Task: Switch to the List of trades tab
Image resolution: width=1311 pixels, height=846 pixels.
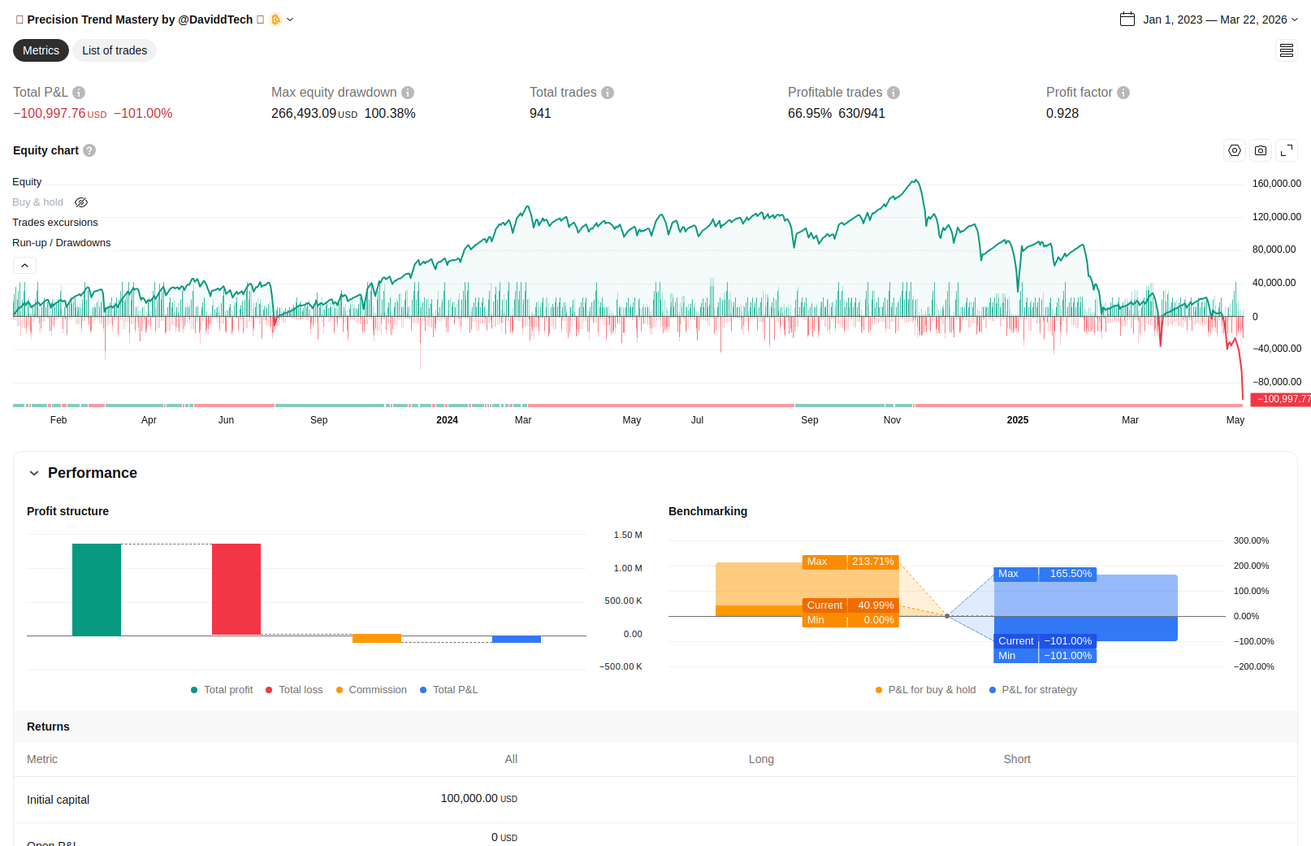Action: tap(115, 50)
